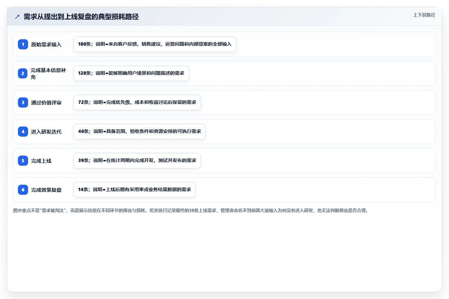The height and width of the screenshot is (299, 449).
Task: Click the 通过价值评审 step label
Action: tap(46, 102)
